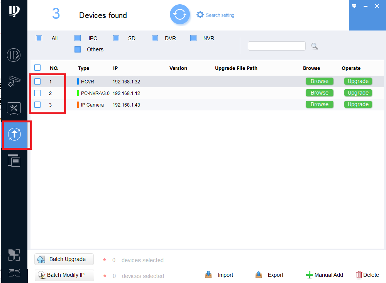Open the system settings tools icon

(14, 108)
